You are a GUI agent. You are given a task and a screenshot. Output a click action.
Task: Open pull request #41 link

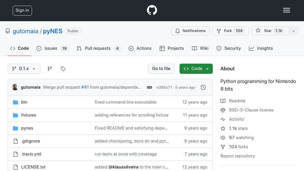pyautogui.click(x=85, y=87)
